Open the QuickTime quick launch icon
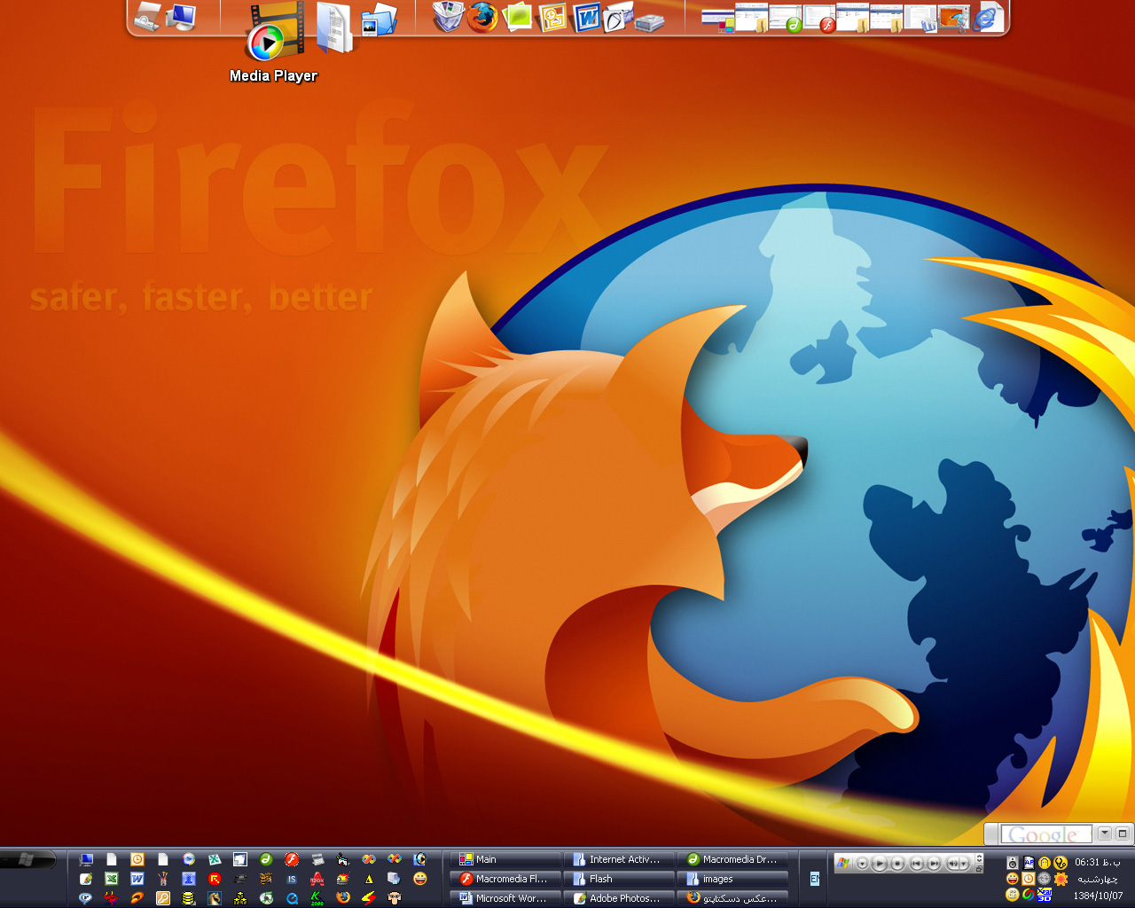 (x=291, y=897)
